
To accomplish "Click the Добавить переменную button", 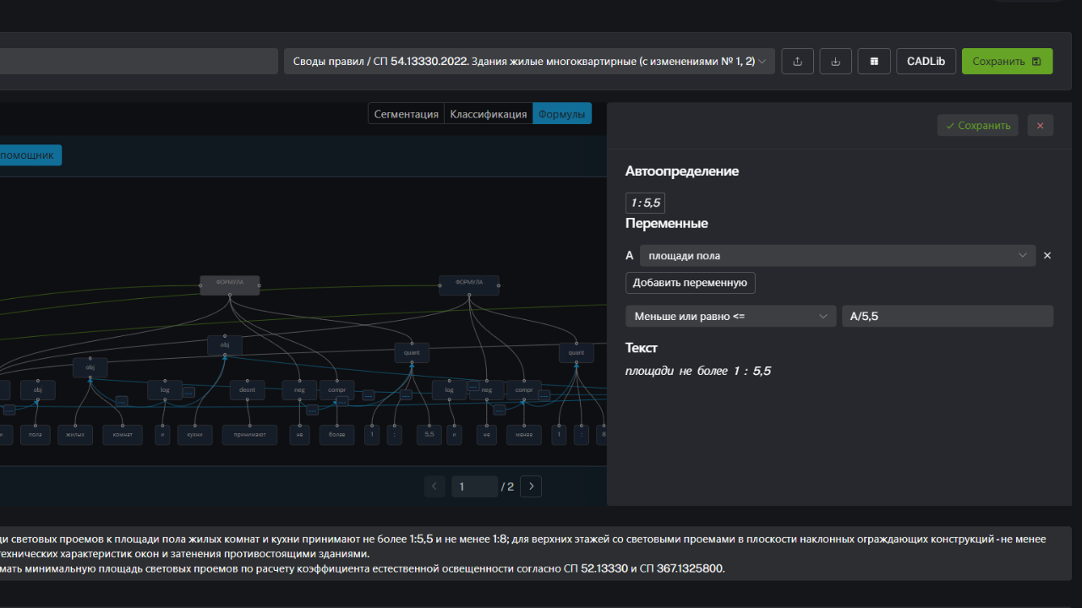I will [x=690, y=283].
